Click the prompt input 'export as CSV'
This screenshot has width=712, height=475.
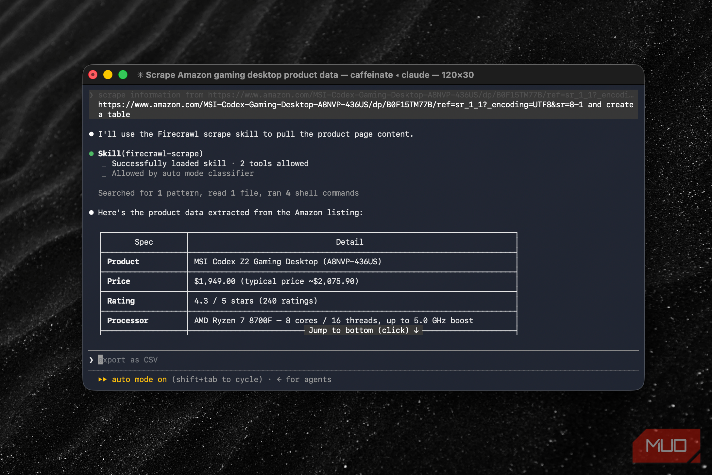pyautogui.click(x=364, y=360)
